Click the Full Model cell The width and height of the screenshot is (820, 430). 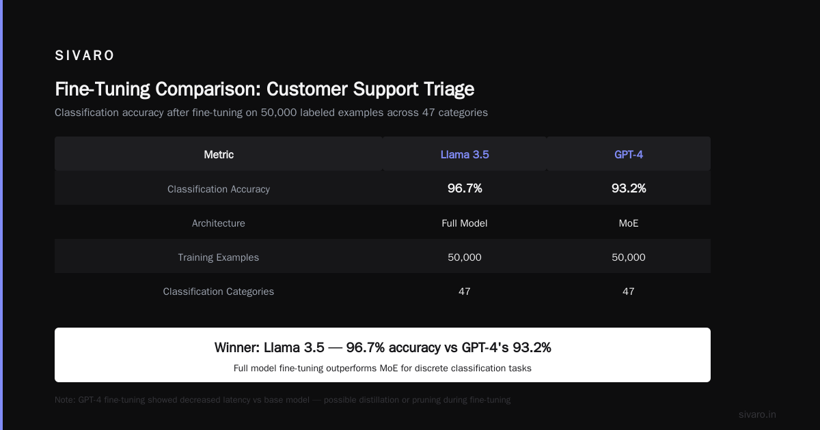coord(465,223)
